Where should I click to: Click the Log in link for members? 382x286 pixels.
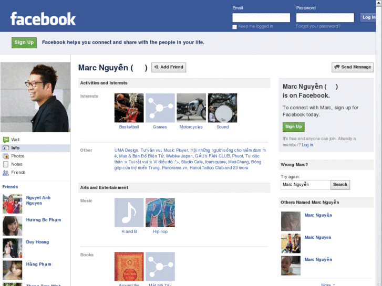(x=307, y=145)
